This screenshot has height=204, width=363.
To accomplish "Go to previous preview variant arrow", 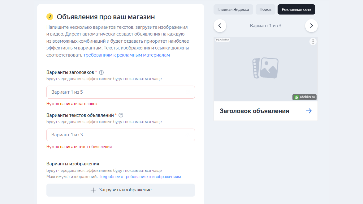I will pos(220,26).
